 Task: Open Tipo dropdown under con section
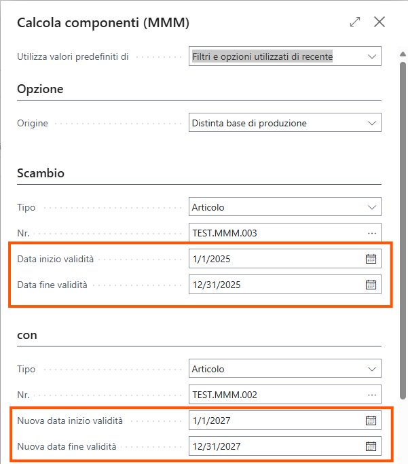pyautogui.click(x=371, y=369)
